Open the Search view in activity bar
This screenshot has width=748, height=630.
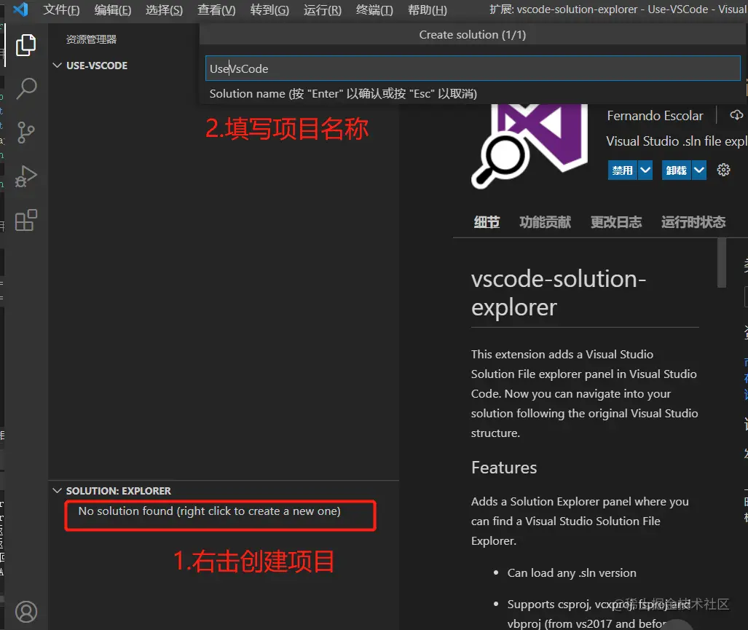(25, 89)
